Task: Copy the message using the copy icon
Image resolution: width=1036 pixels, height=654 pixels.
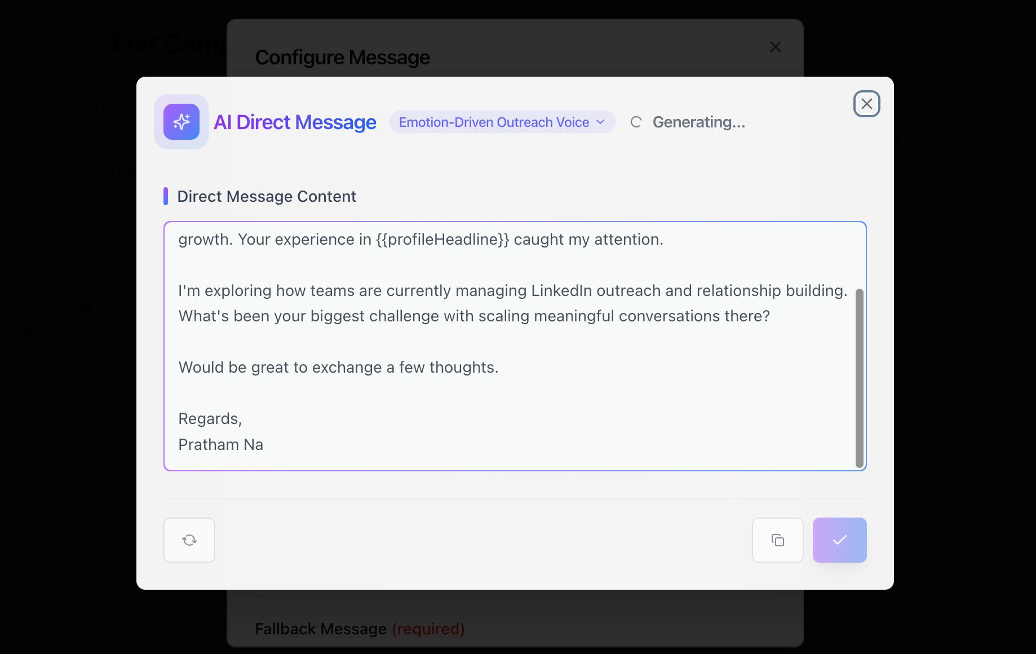Action: 778,540
